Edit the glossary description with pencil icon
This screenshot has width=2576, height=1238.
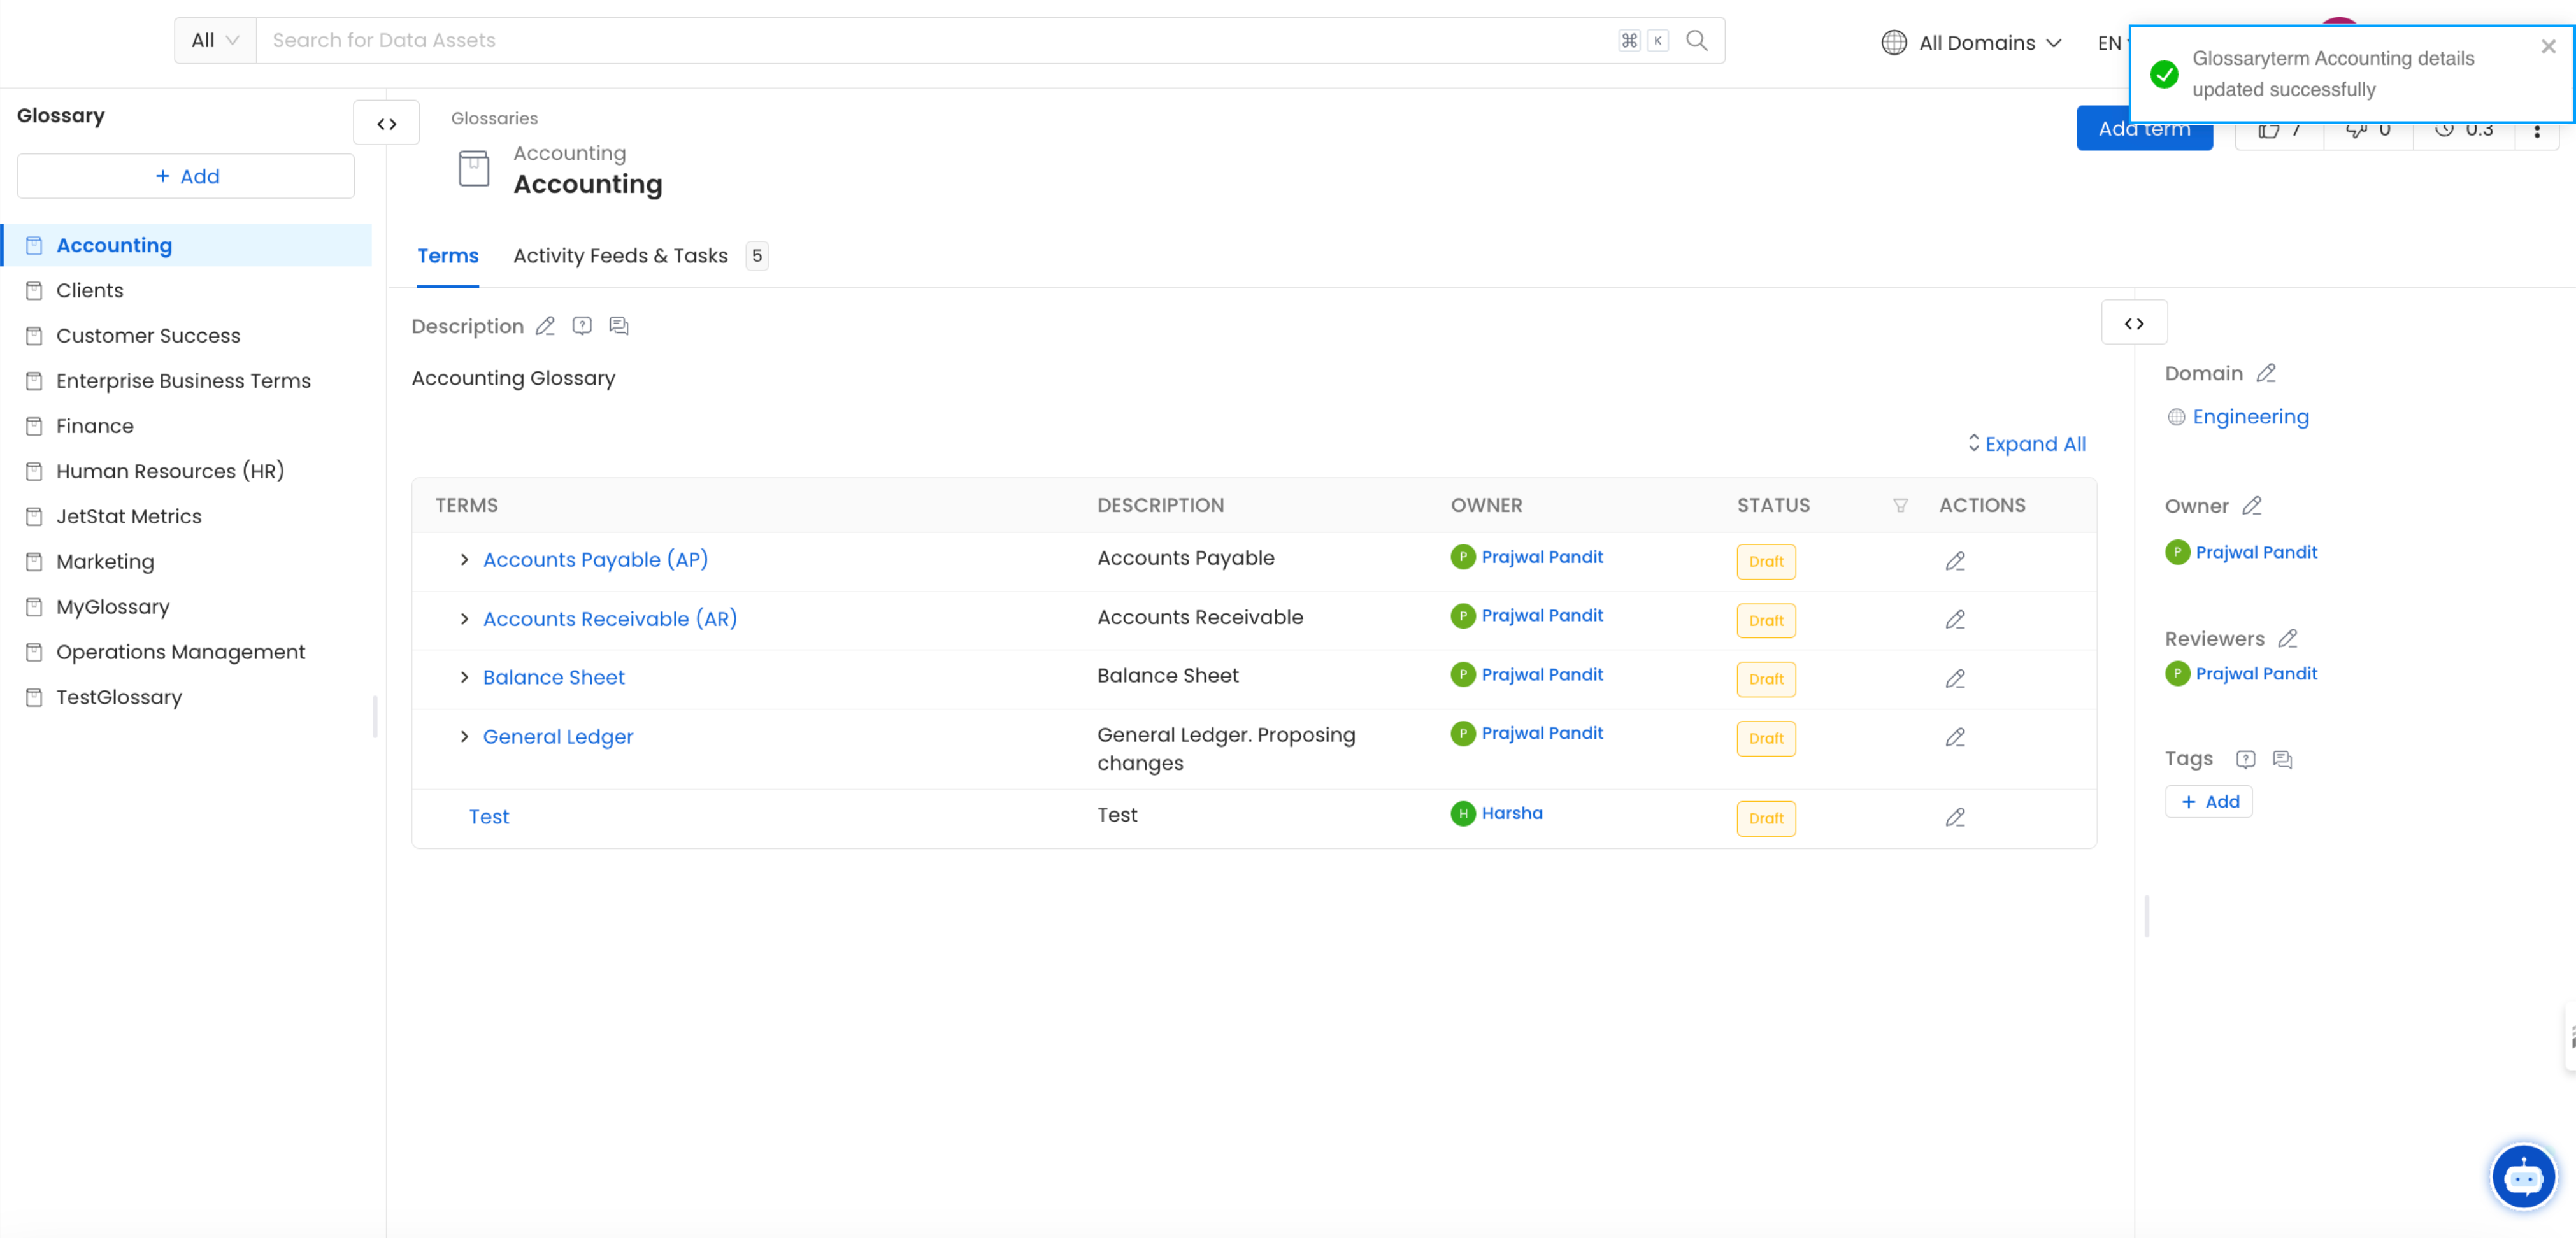click(545, 326)
